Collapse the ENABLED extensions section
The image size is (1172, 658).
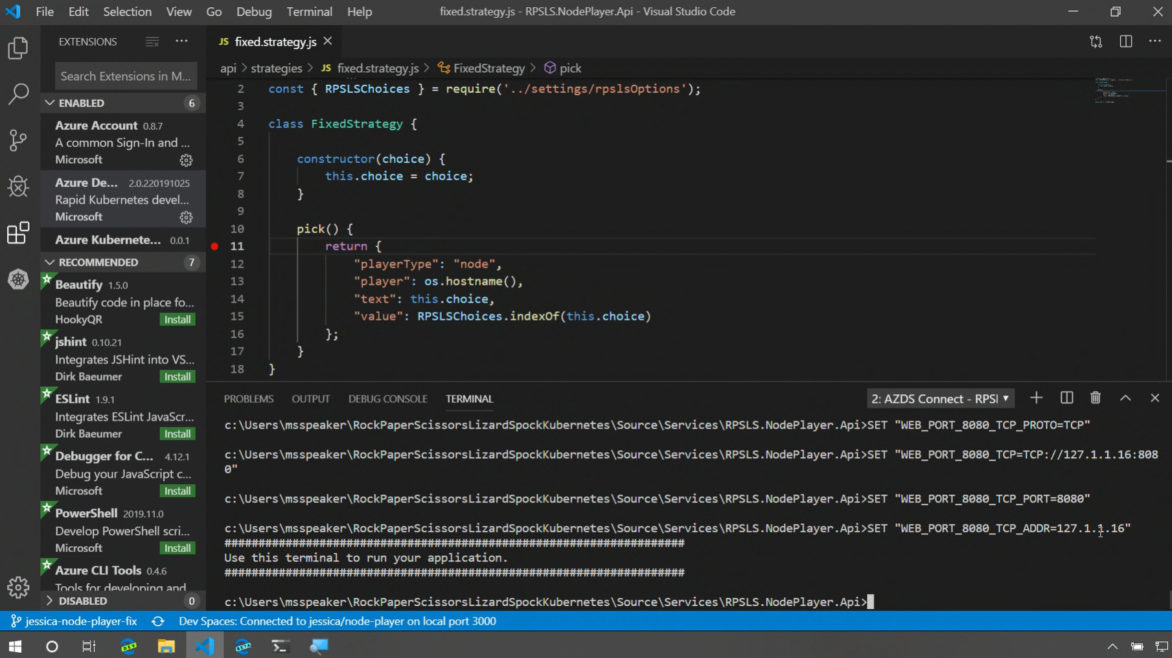coord(50,103)
